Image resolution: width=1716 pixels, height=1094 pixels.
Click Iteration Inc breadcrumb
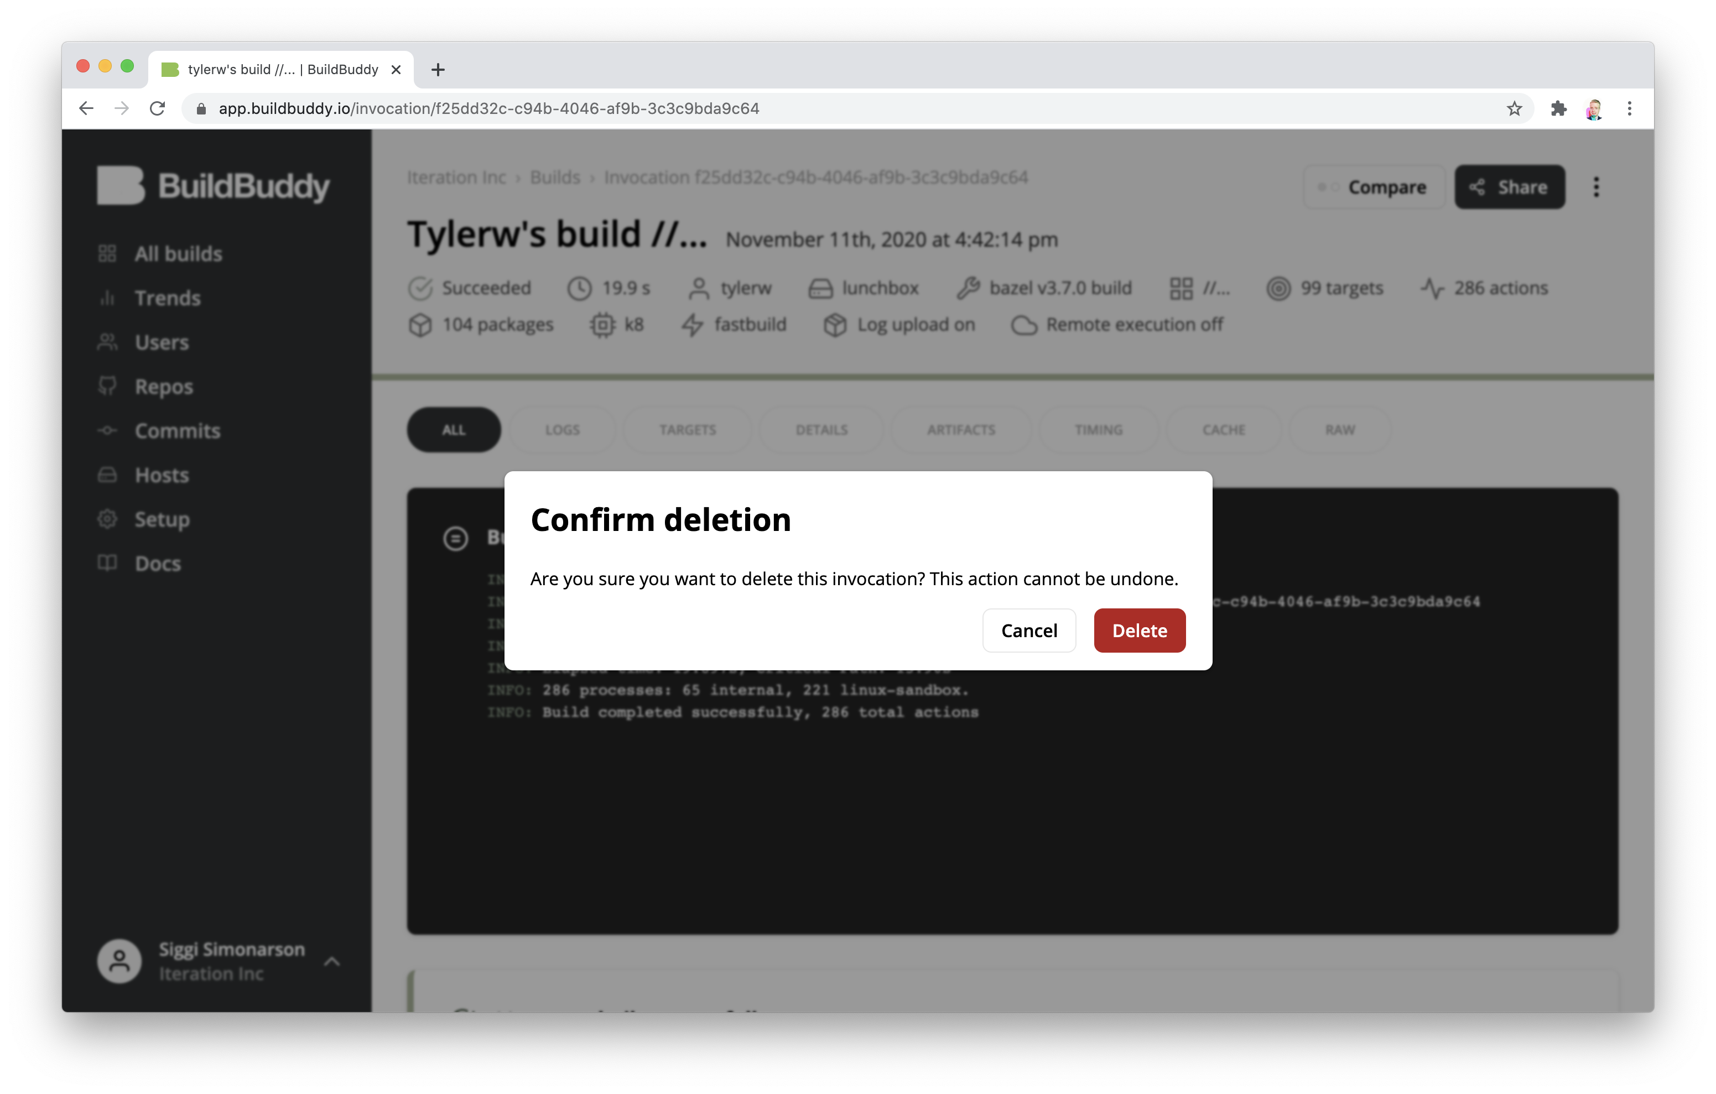(x=456, y=177)
